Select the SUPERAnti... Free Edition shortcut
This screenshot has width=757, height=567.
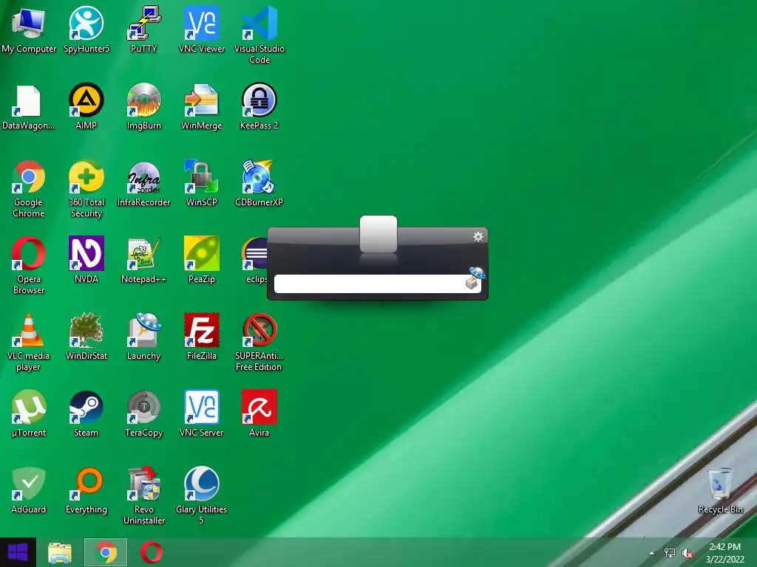[x=259, y=342]
